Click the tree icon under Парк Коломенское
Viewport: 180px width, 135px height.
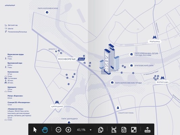(x=47, y=12)
